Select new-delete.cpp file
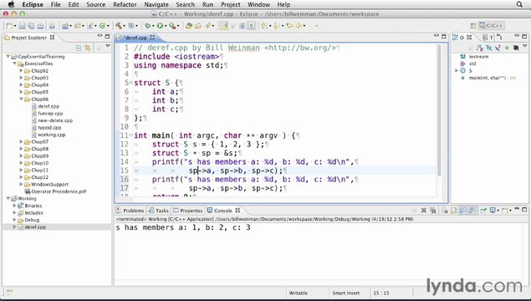The image size is (531, 301). point(55,120)
